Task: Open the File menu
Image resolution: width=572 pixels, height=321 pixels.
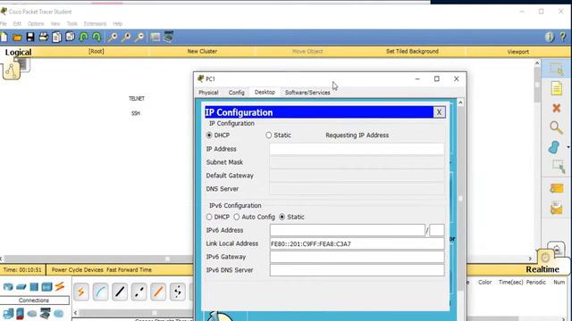Action: tap(4, 24)
